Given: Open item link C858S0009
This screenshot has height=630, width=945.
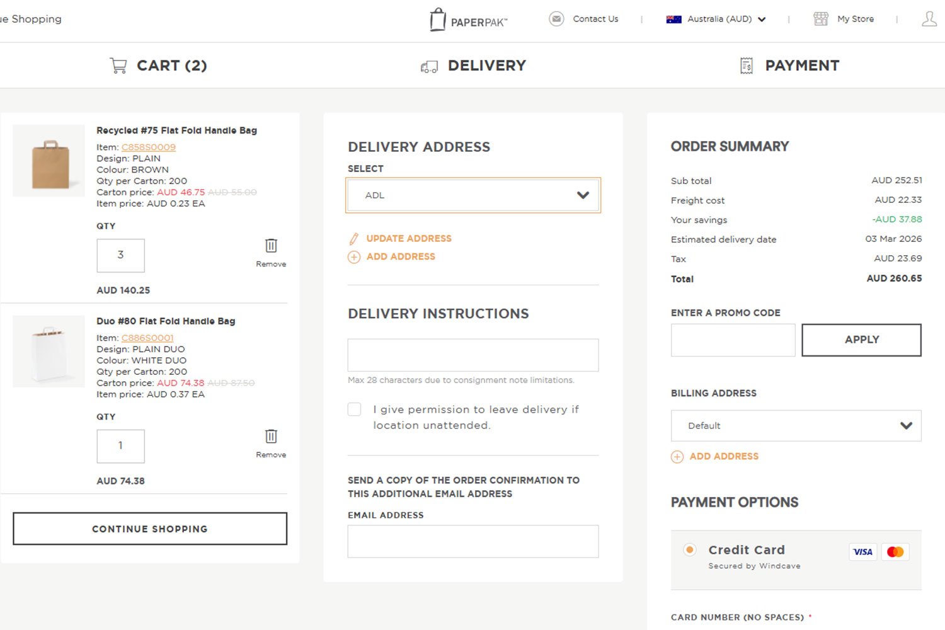Looking at the screenshot, I should pos(149,147).
